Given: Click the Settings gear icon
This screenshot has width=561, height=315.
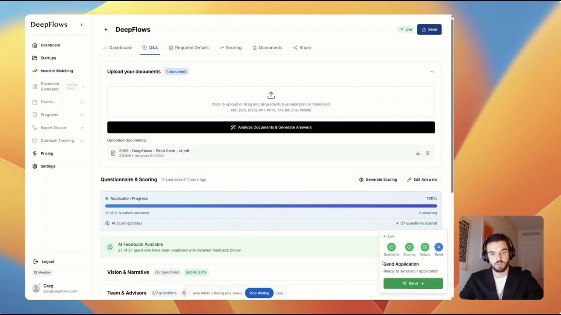Looking at the screenshot, I should tap(35, 166).
